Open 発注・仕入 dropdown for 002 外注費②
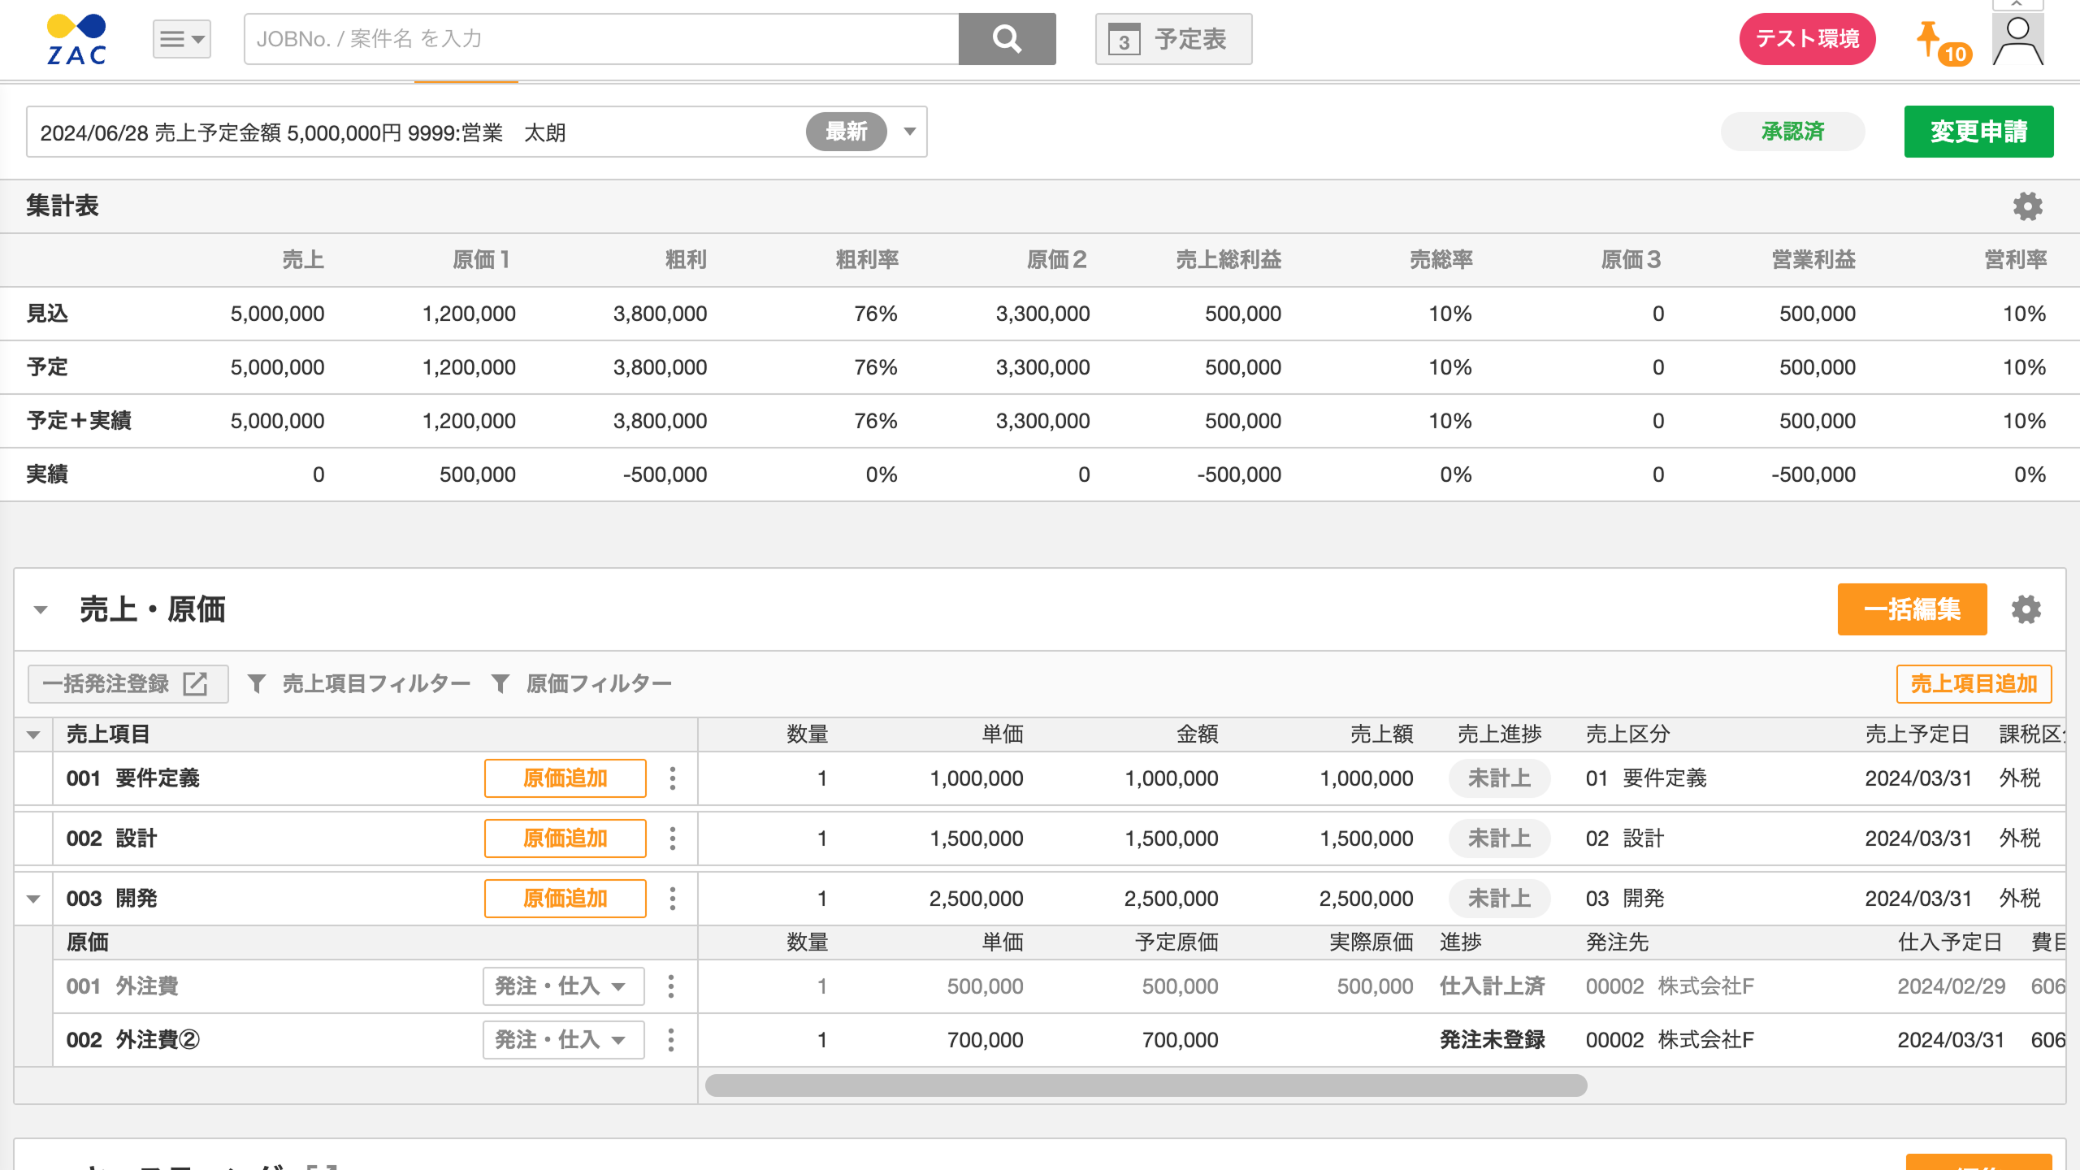 click(562, 1039)
